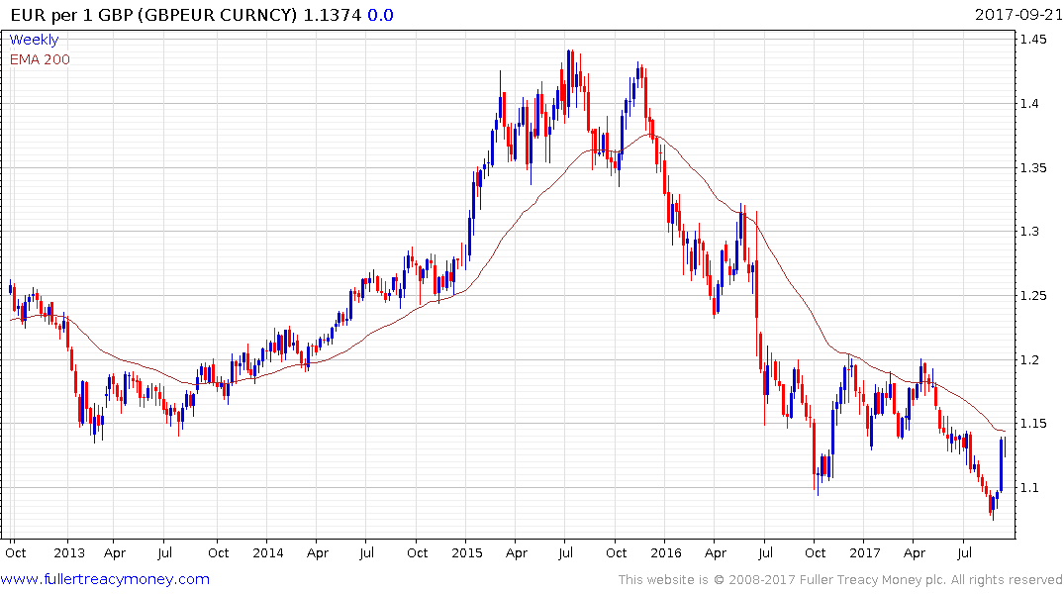This screenshot has width=1064, height=594.
Task: Click the 2016 year label on time axis
Action: (x=666, y=553)
